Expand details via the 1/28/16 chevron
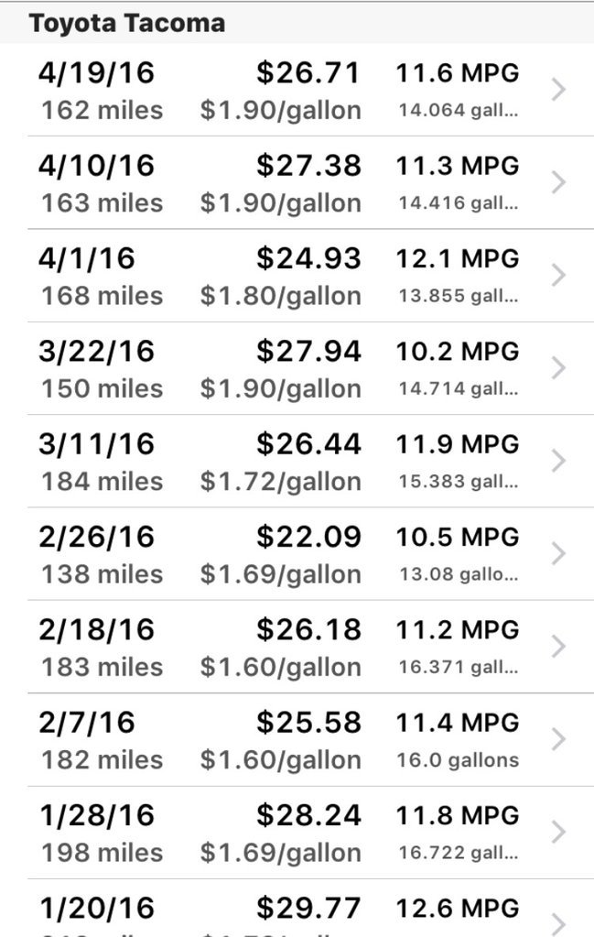The height and width of the screenshot is (937, 594). click(558, 832)
